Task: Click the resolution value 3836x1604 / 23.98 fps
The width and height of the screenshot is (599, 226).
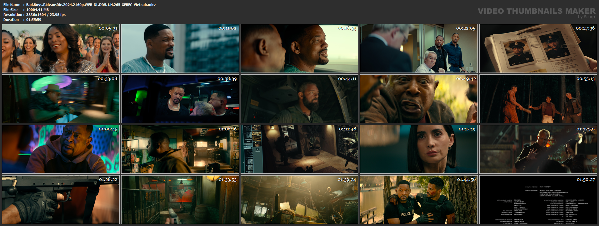Action: (x=46, y=15)
